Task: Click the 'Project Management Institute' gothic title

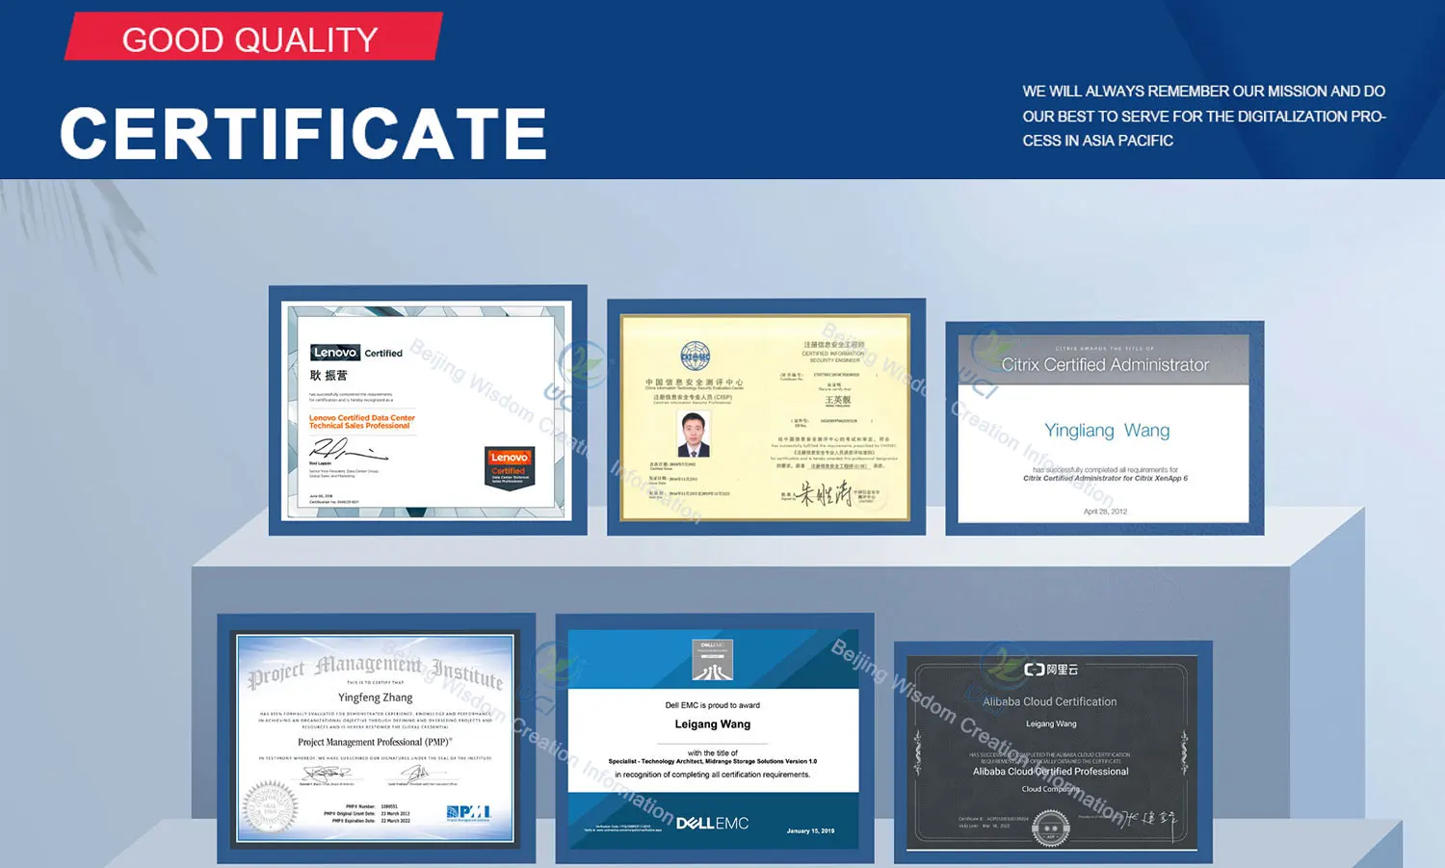Action: click(376, 670)
